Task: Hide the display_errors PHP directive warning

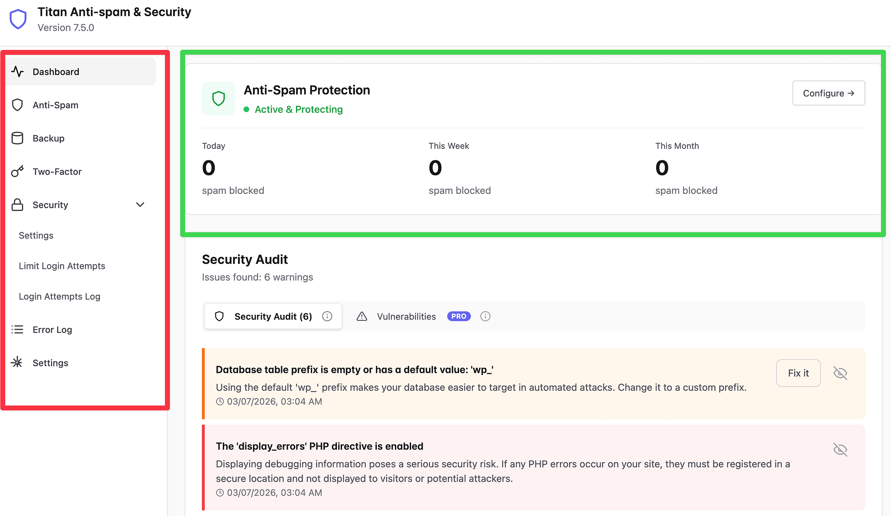Action: pyautogui.click(x=840, y=450)
